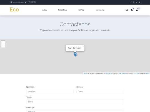Click the 999-232-999 phone link
The height and width of the screenshot is (112, 150).
[32, 2]
